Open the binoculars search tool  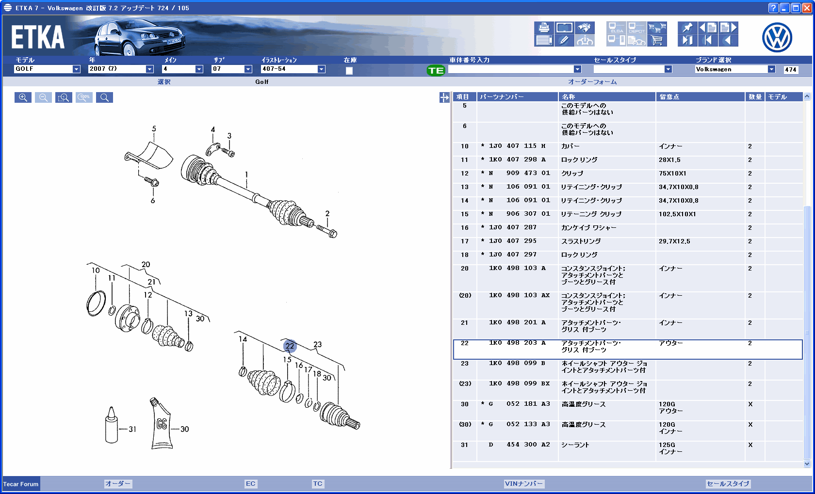[x=585, y=28]
